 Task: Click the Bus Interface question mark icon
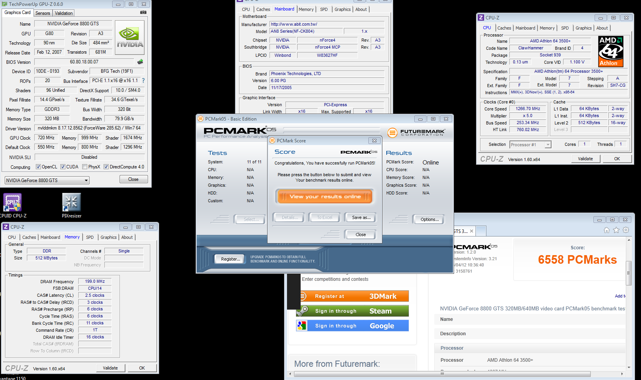(143, 81)
